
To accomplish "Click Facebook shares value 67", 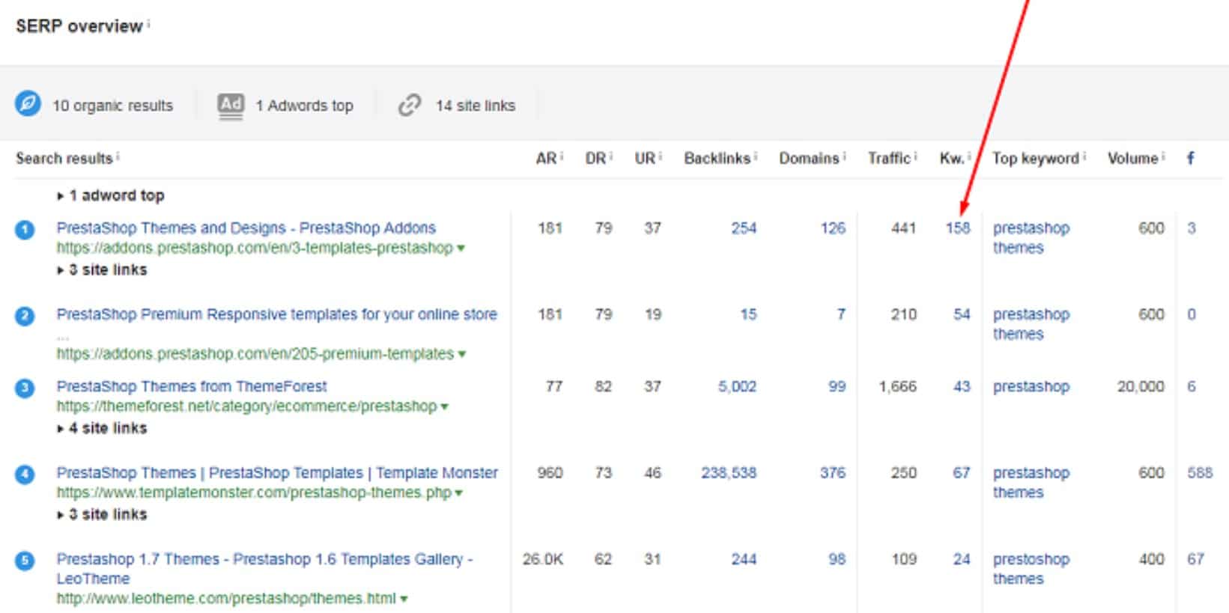I will point(1195,559).
